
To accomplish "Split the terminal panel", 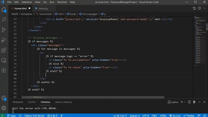I will tap(189, 102).
